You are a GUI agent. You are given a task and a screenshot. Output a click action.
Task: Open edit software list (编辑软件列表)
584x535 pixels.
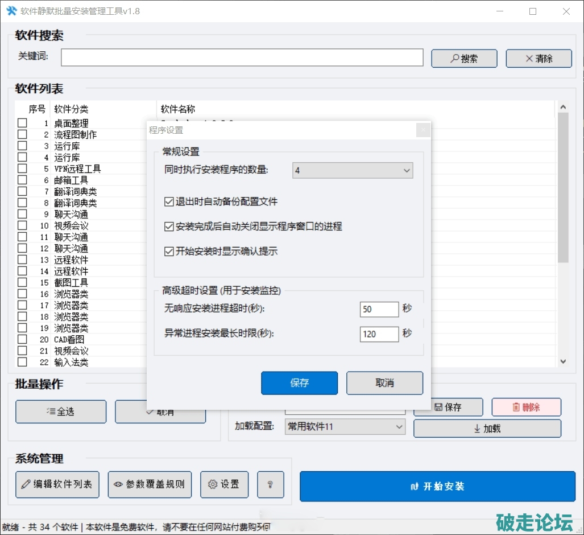(57, 484)
